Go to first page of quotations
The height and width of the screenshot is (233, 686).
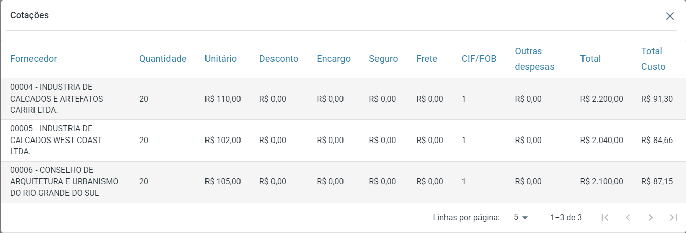605,218
